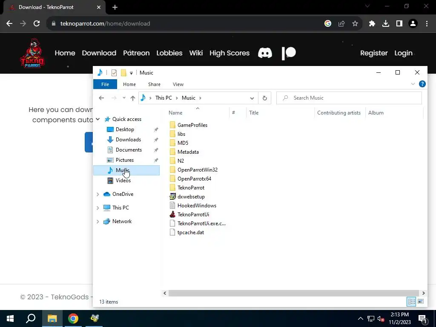Screen dimensions: 436x327
Task: Toggle Chrome side panel icon
Action: pyautogui.click(x=399, y=24)
